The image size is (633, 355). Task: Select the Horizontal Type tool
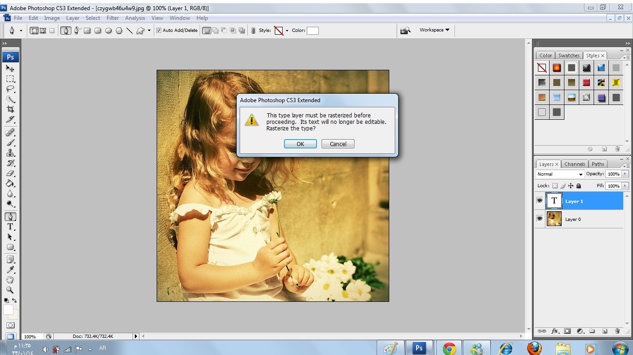[10, 226]
